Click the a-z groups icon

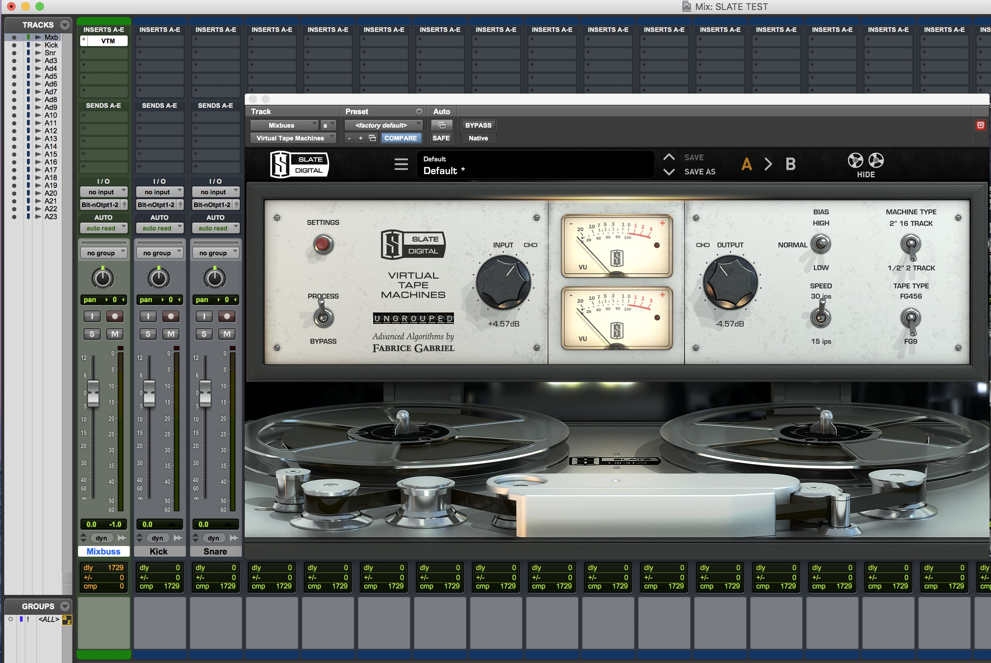click(x=67, y=620)
